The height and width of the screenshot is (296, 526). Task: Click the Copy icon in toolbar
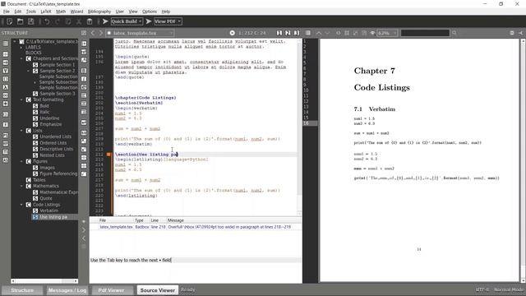click(68, 21)
